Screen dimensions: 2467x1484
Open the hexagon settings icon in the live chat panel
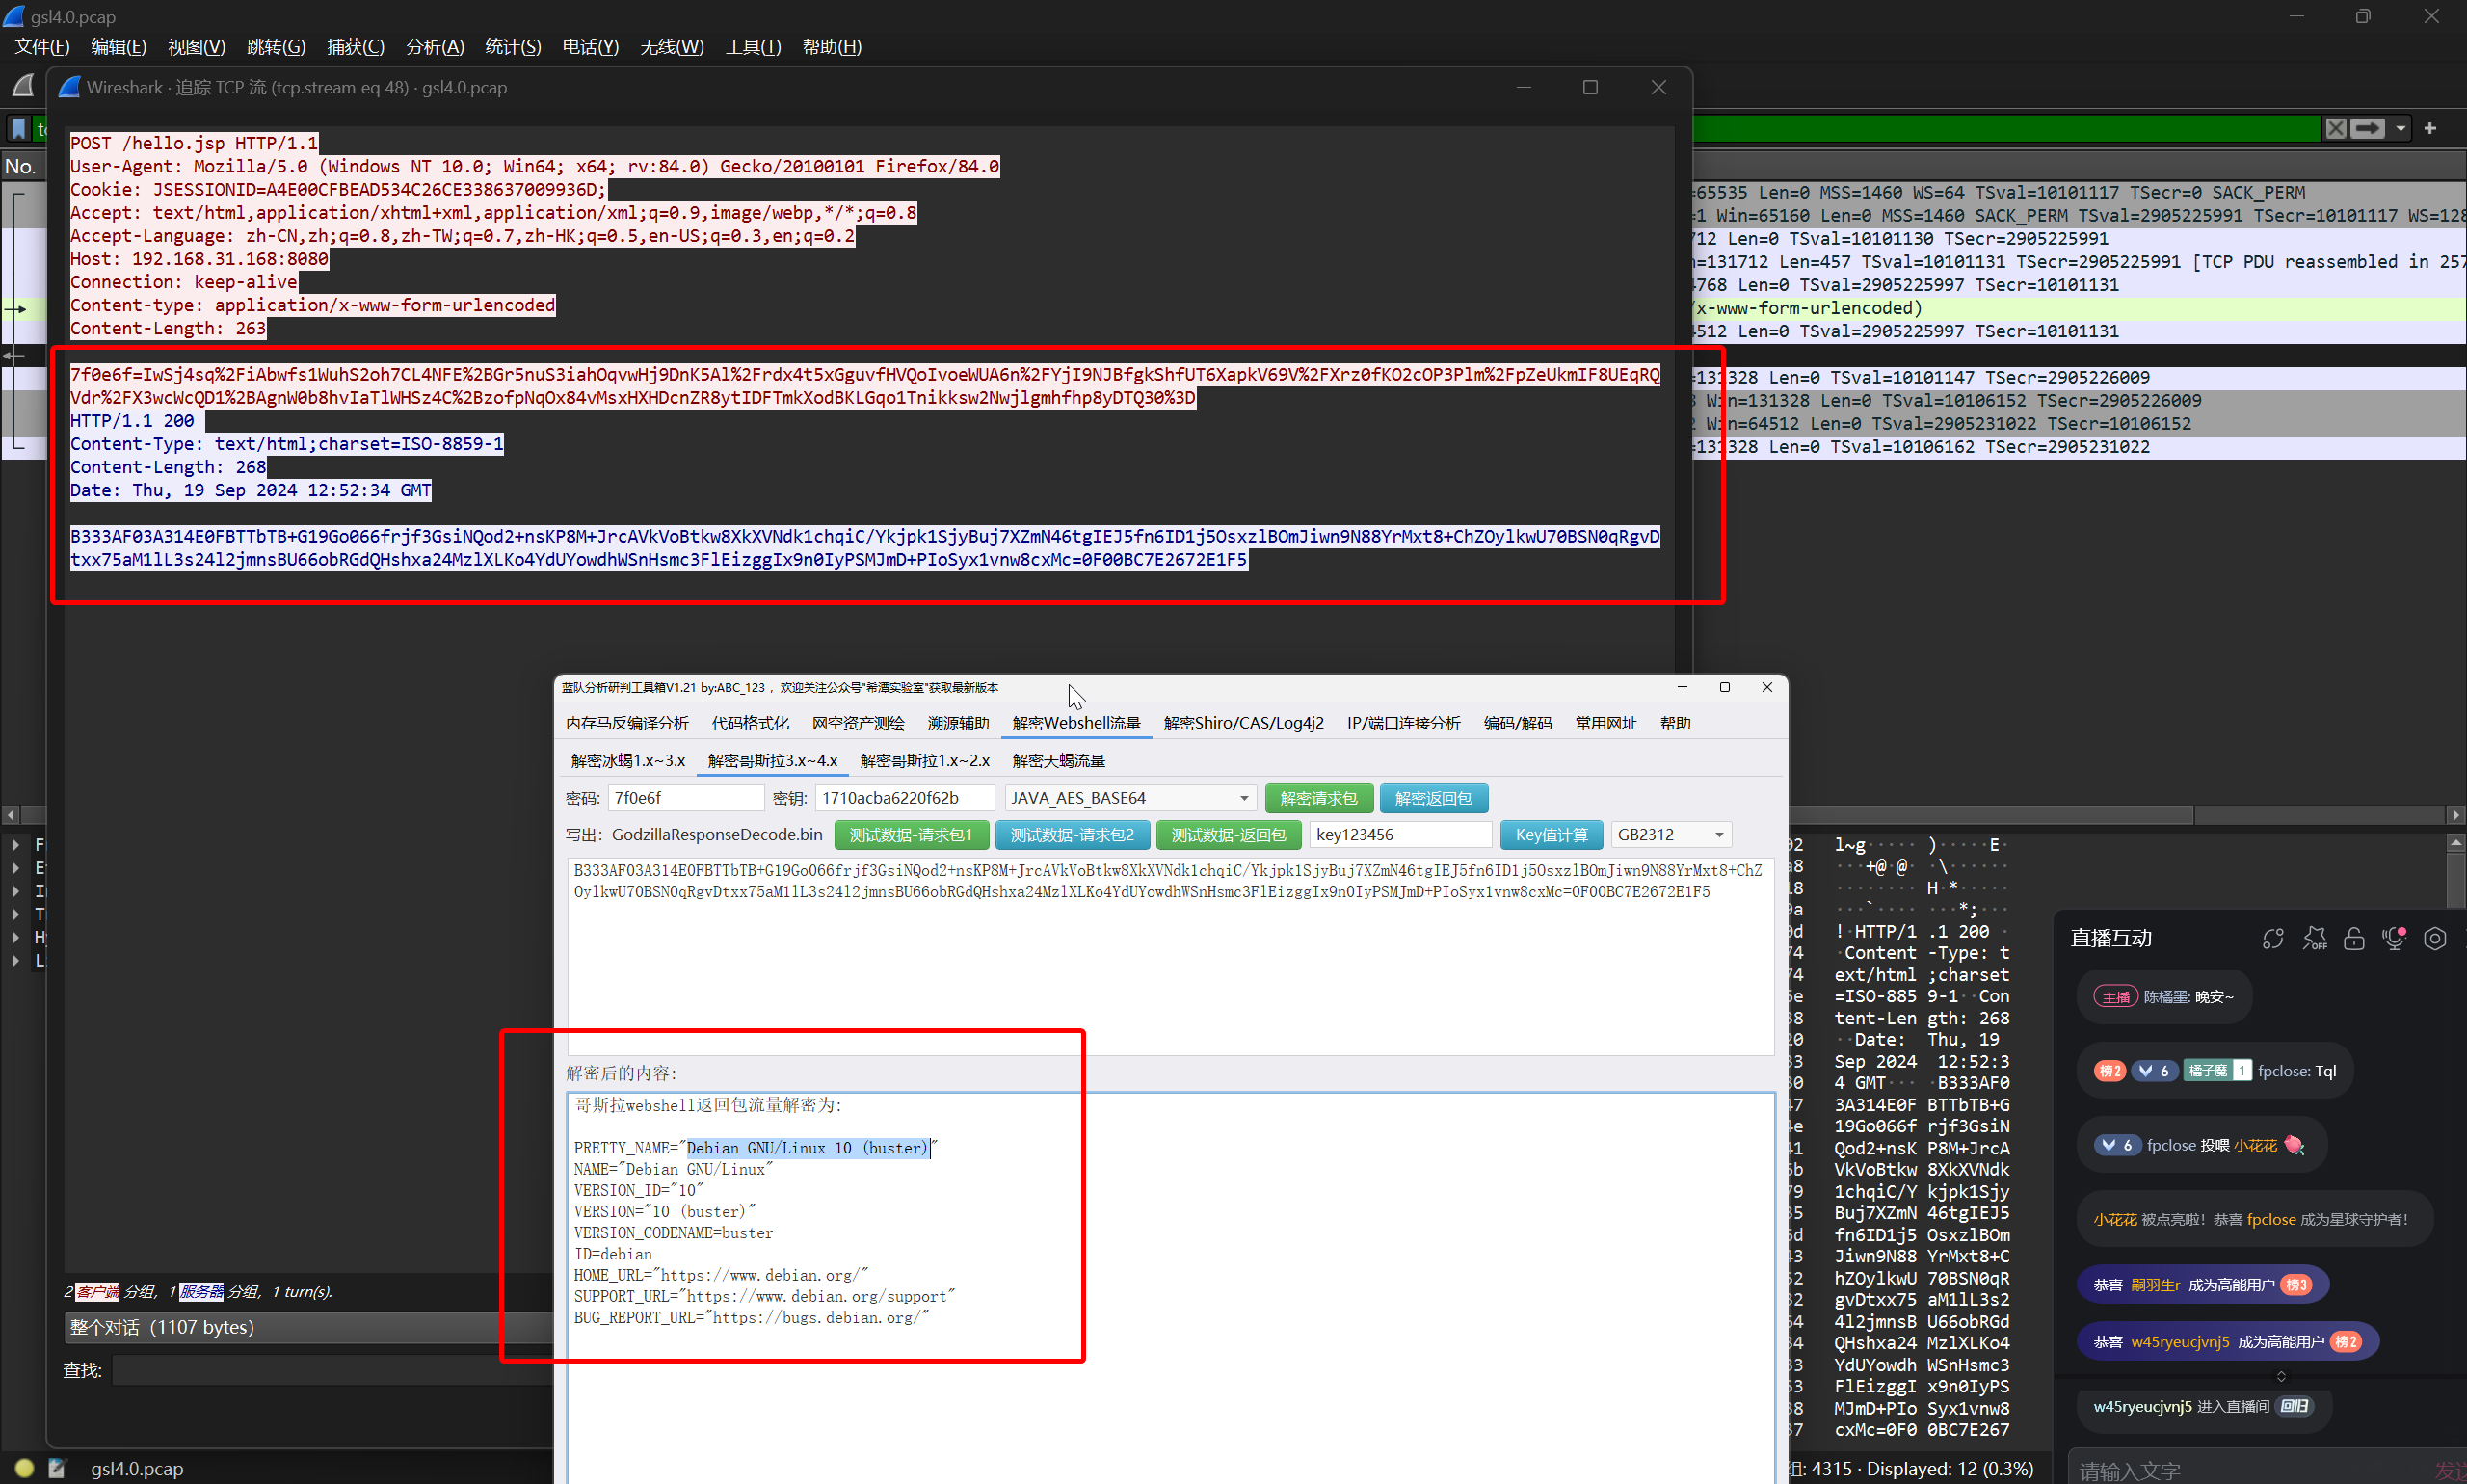2435,938
